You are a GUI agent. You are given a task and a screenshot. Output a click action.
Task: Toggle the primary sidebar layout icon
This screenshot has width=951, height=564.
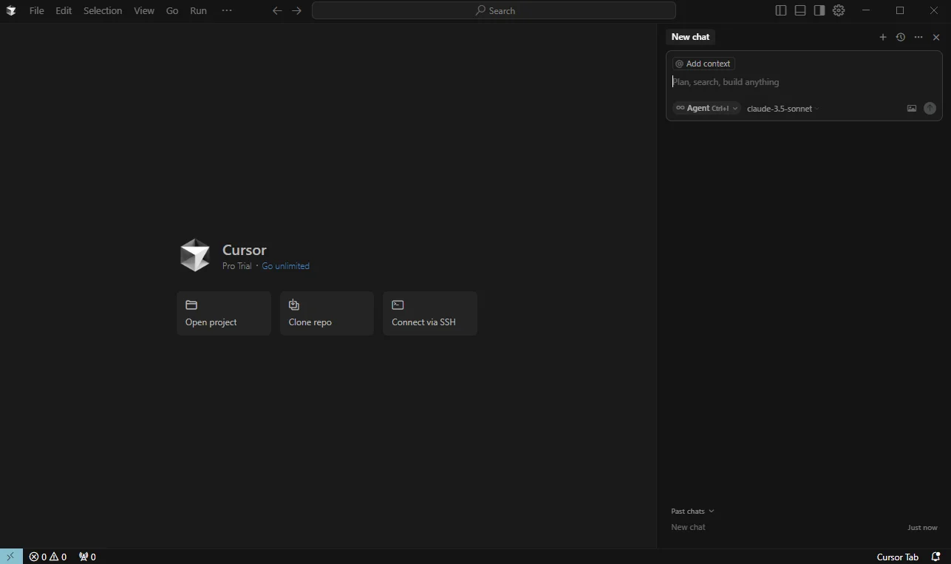coord(781,10)
